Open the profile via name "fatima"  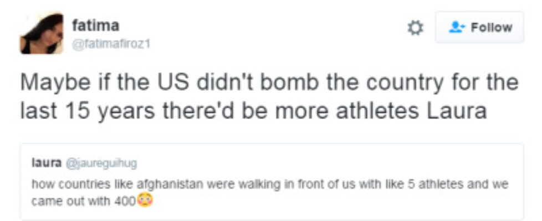tap(96, 25)
